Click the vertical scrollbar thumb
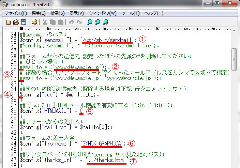Image resolution: width=240 pixels, height=168 pixels. tap(234, 59)
